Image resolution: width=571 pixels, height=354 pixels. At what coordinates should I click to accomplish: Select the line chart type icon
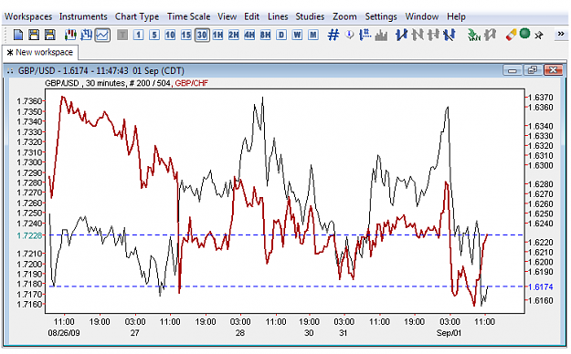[x=102, y=35]
